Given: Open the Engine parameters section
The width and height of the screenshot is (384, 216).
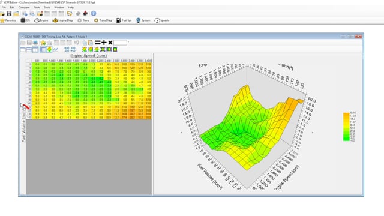Looking at the screenshot, I should [41, 20].
